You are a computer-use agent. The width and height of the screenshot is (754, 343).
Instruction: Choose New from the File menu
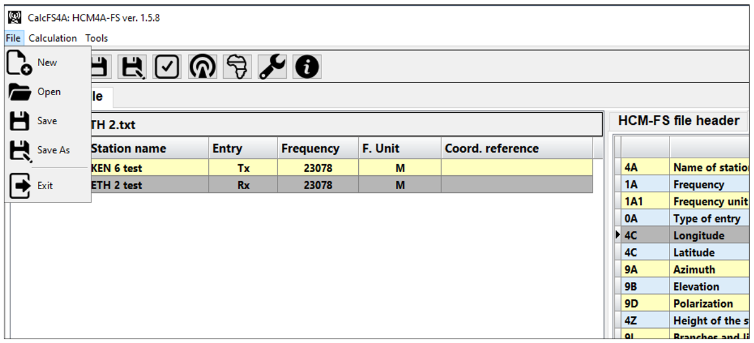[x=47, y=62]
